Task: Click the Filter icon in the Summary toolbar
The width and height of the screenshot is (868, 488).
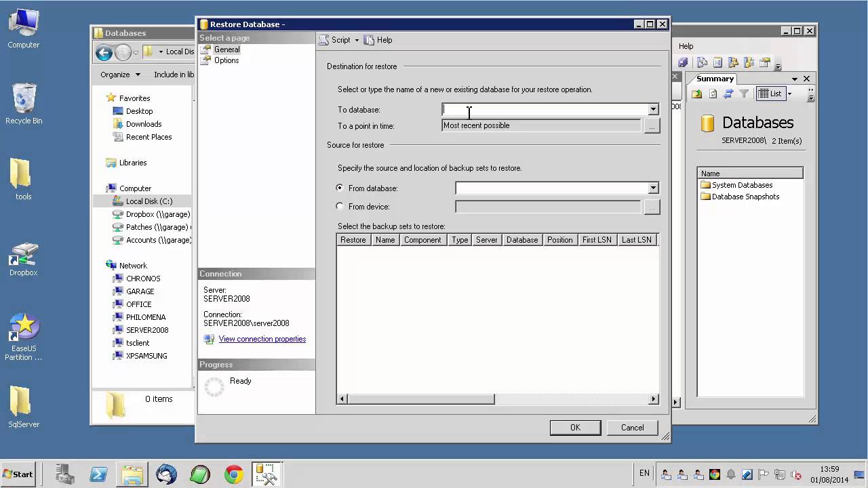Action: point(745,94)
